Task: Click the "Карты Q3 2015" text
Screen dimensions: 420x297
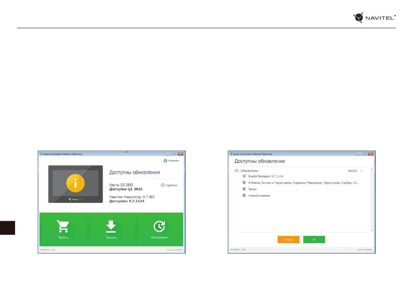Action: tap(121, 185)
